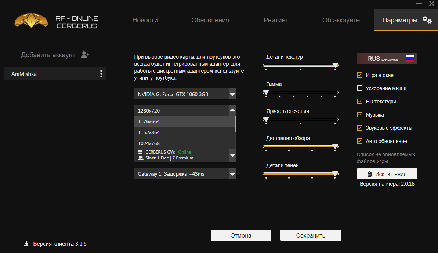The height and width of the screenshot is (253, 438).
Task: Click the users icon beside Slots
Action: tap(141, 158)
